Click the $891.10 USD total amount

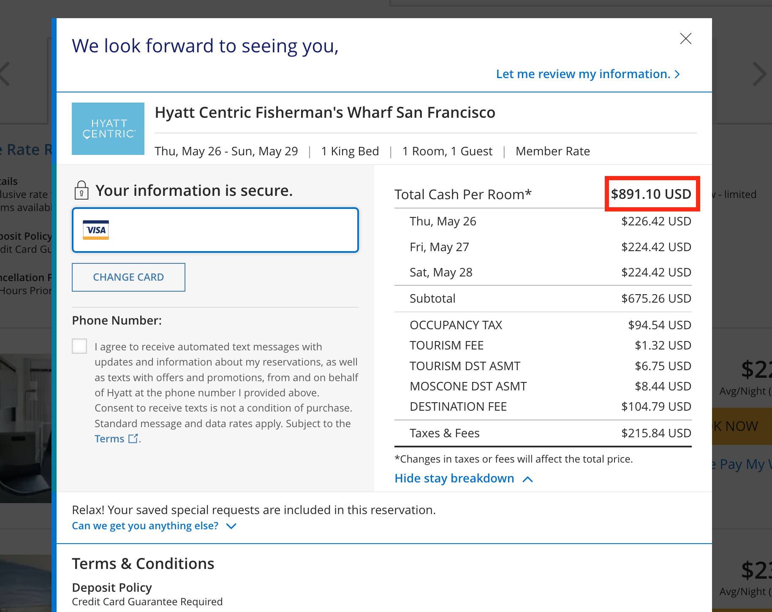pos(651,194)
